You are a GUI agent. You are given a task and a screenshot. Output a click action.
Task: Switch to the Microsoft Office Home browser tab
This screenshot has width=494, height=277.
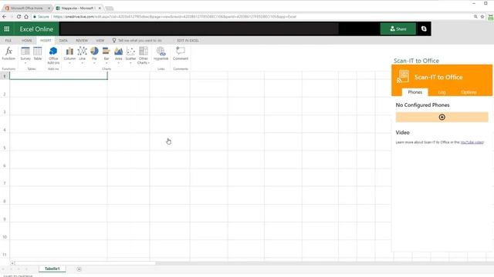pos(27,8)
